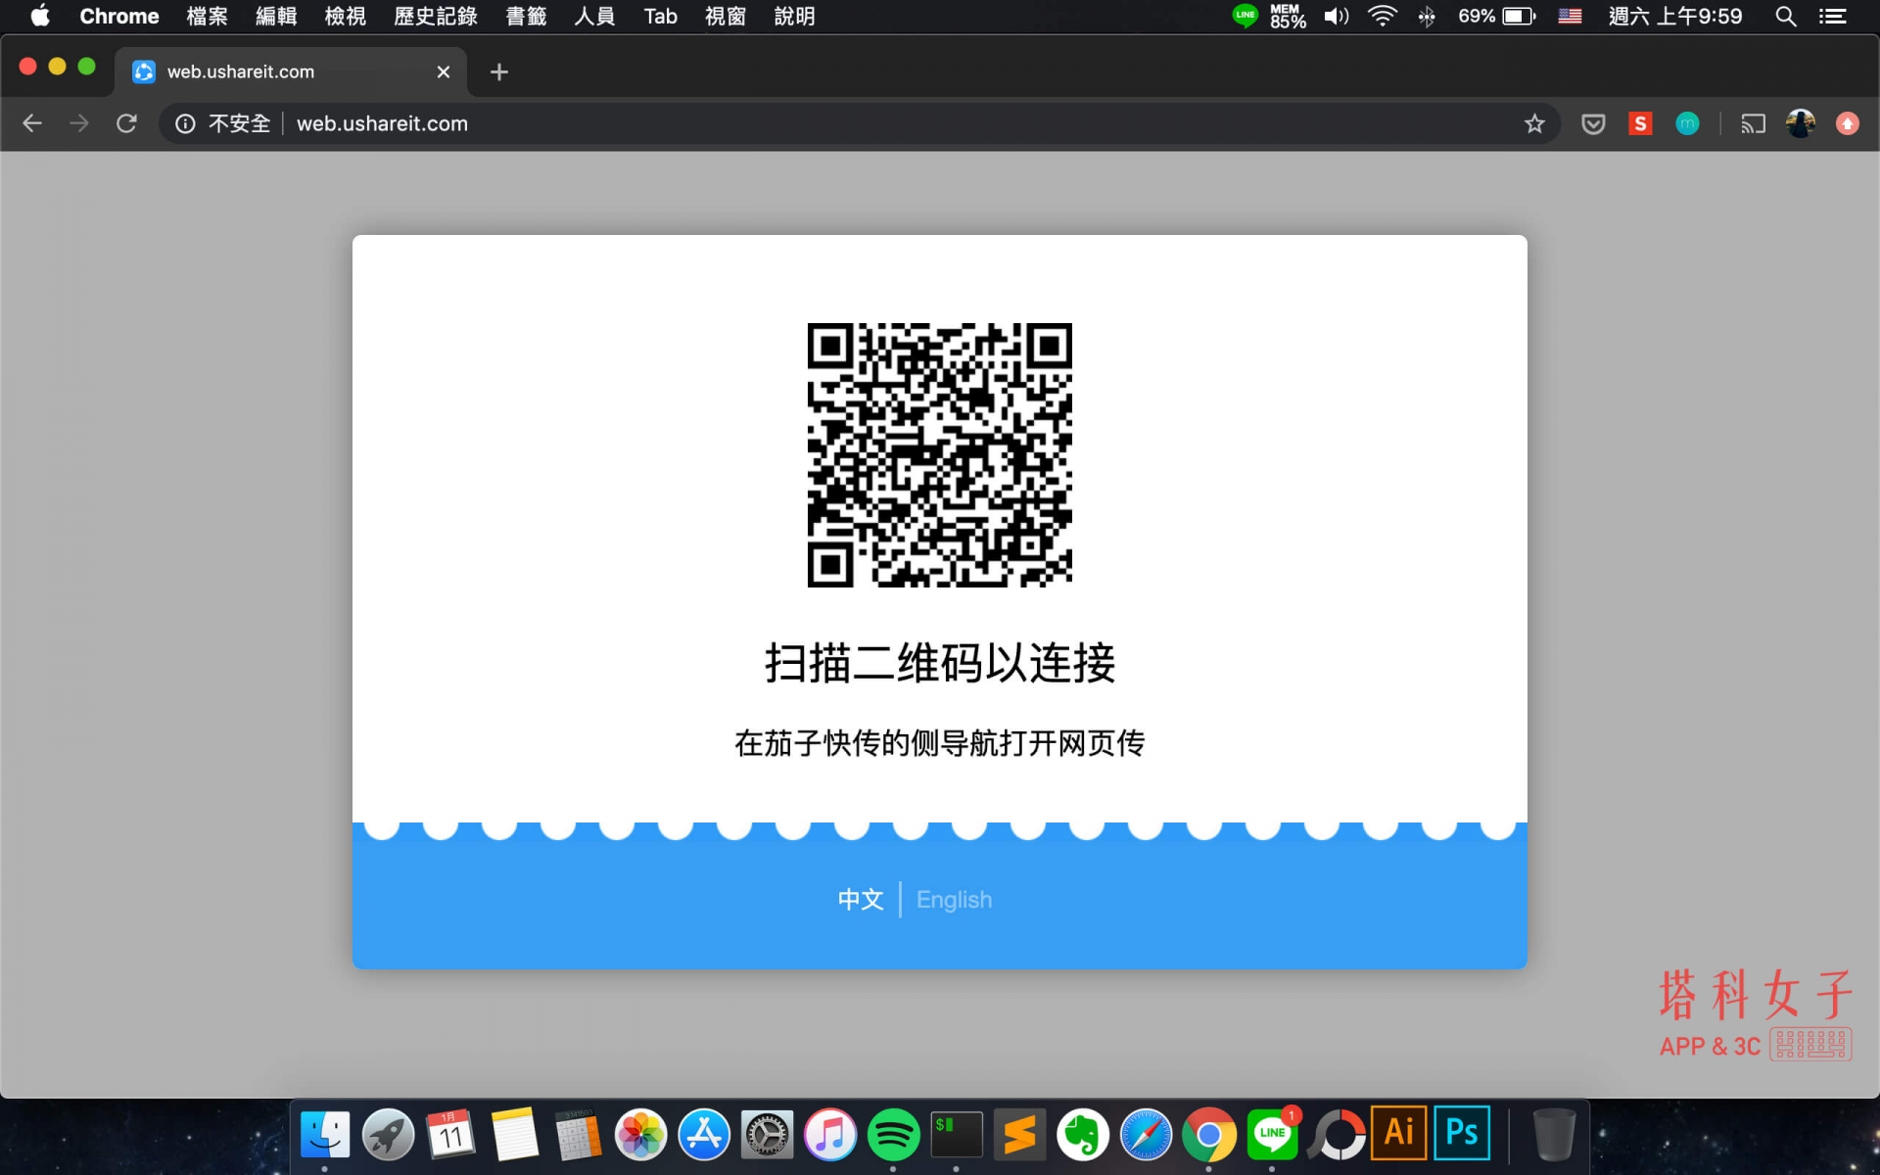Viewport: 1880px width, 1175px height.
Task: Open the input source flag menu
Action: [x=1569, y=16]
